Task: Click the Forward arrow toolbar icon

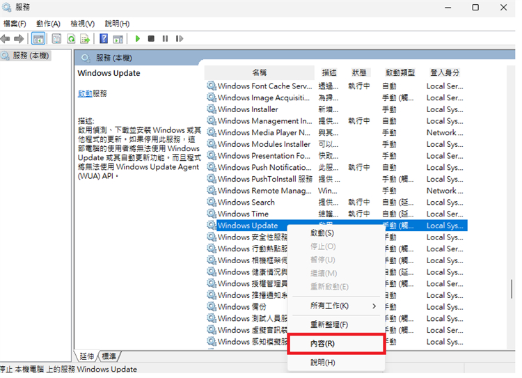Action: coord(19,39)
